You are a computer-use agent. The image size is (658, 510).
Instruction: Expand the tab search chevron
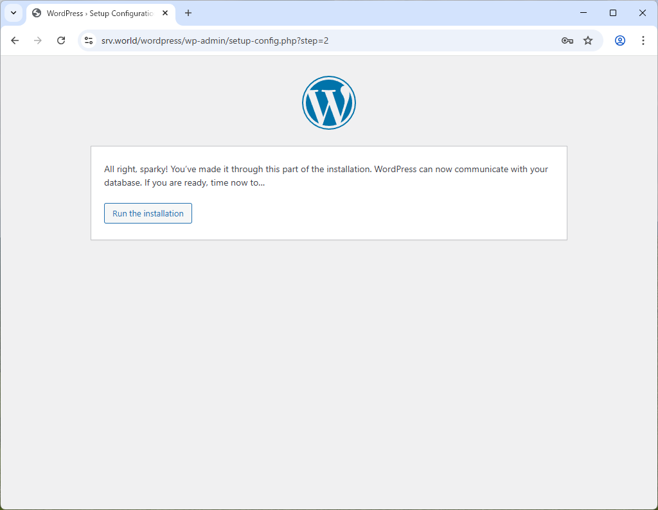click(13, 13)
